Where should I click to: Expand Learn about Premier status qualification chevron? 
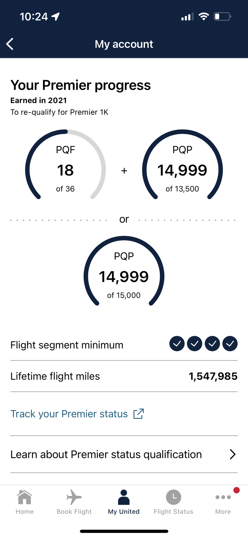[x=233, y=454]
